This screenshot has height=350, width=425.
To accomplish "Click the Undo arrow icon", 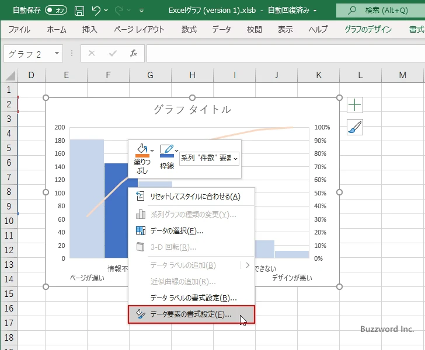I will point(96,10).
